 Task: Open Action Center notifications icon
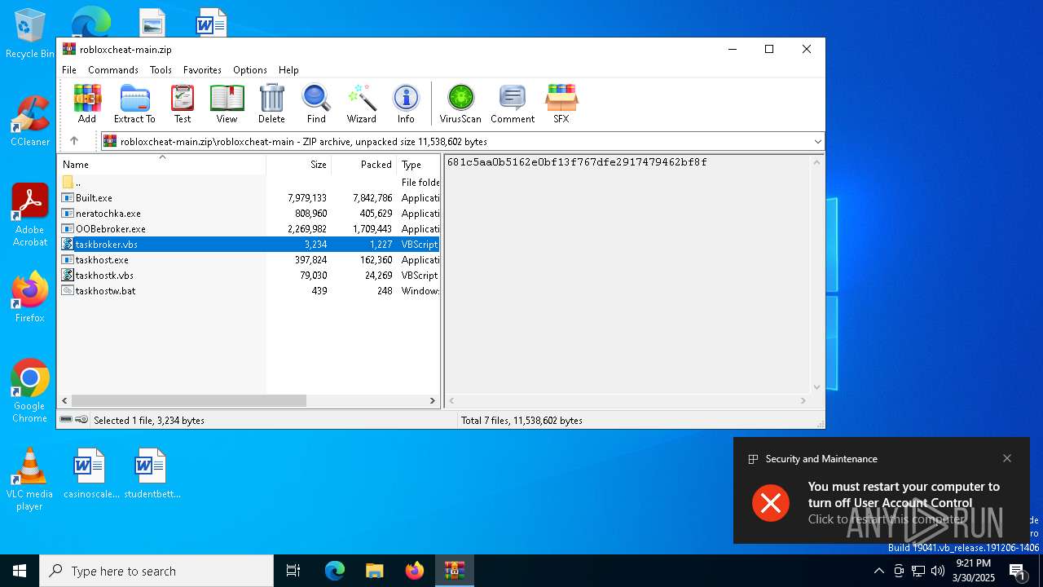point(1019,571)
